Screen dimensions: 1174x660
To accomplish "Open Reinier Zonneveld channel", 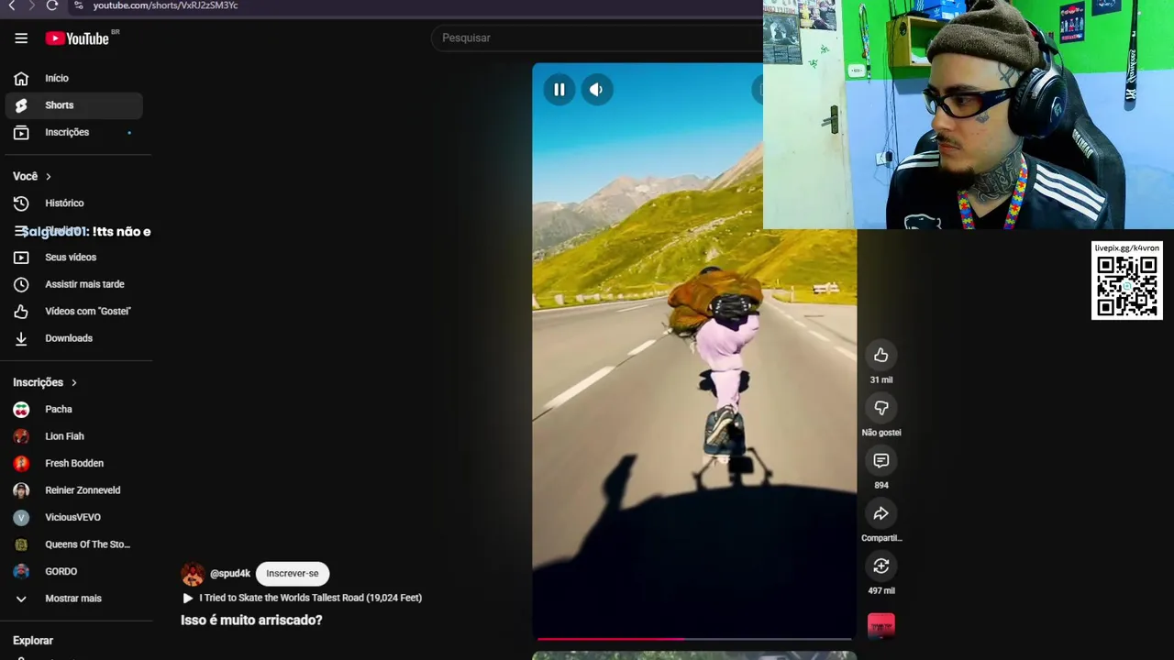I will 74,490.
